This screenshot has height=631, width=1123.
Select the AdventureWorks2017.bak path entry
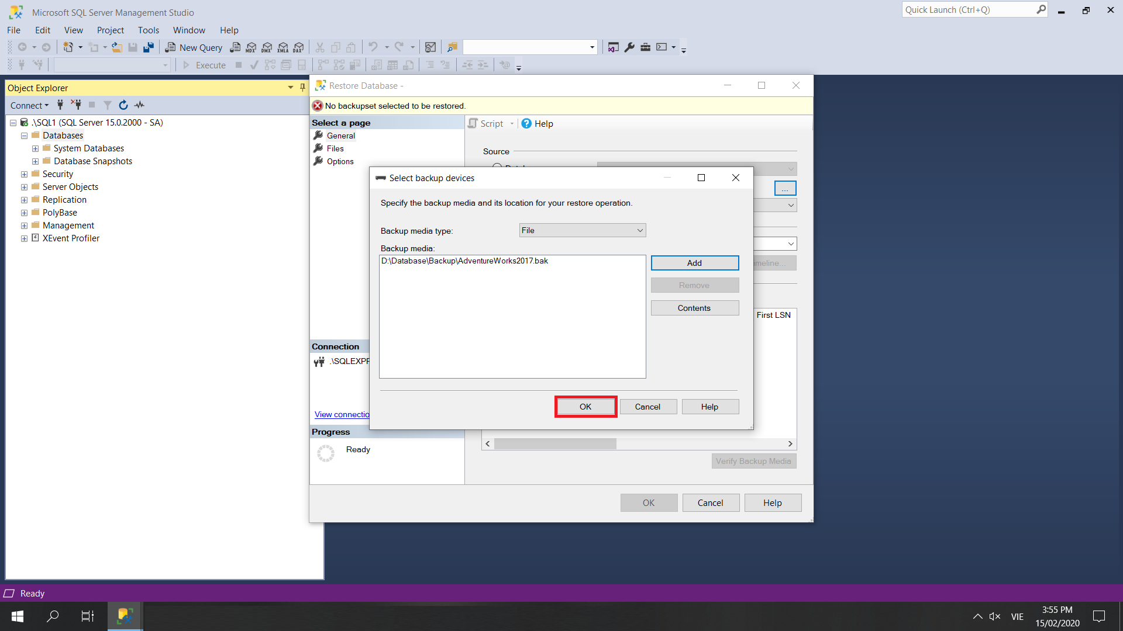[465, 261]
